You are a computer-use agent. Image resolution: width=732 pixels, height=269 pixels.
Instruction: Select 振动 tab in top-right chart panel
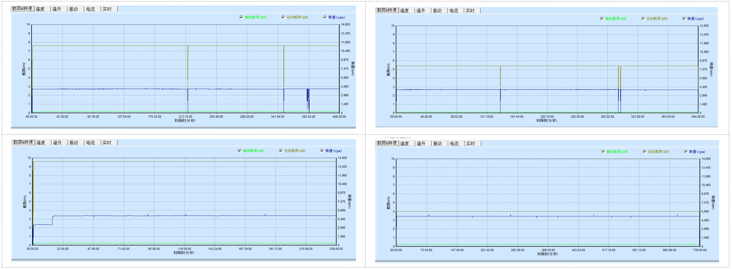coord(437,11)
